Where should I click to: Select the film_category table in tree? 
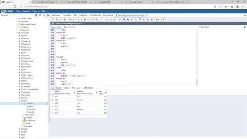point(28,75)
